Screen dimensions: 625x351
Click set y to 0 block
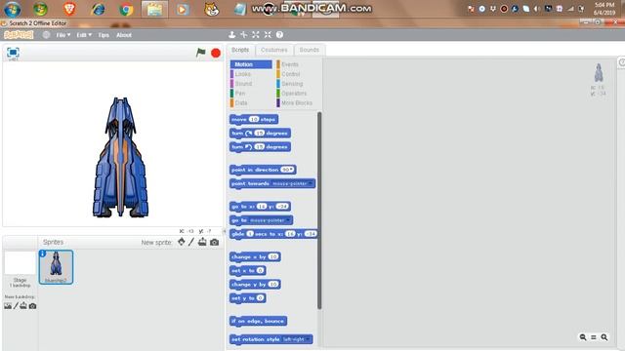coord(247,298)
